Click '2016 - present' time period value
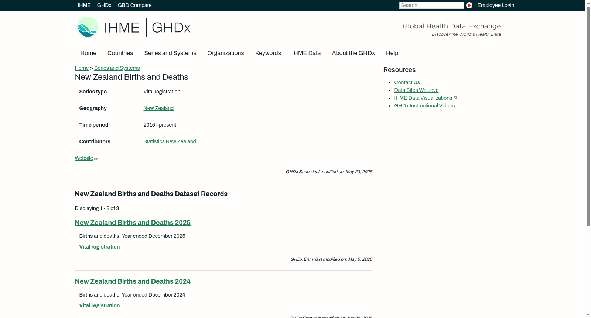The height and width of the screenshot is (318, 591). pos(160,125)
